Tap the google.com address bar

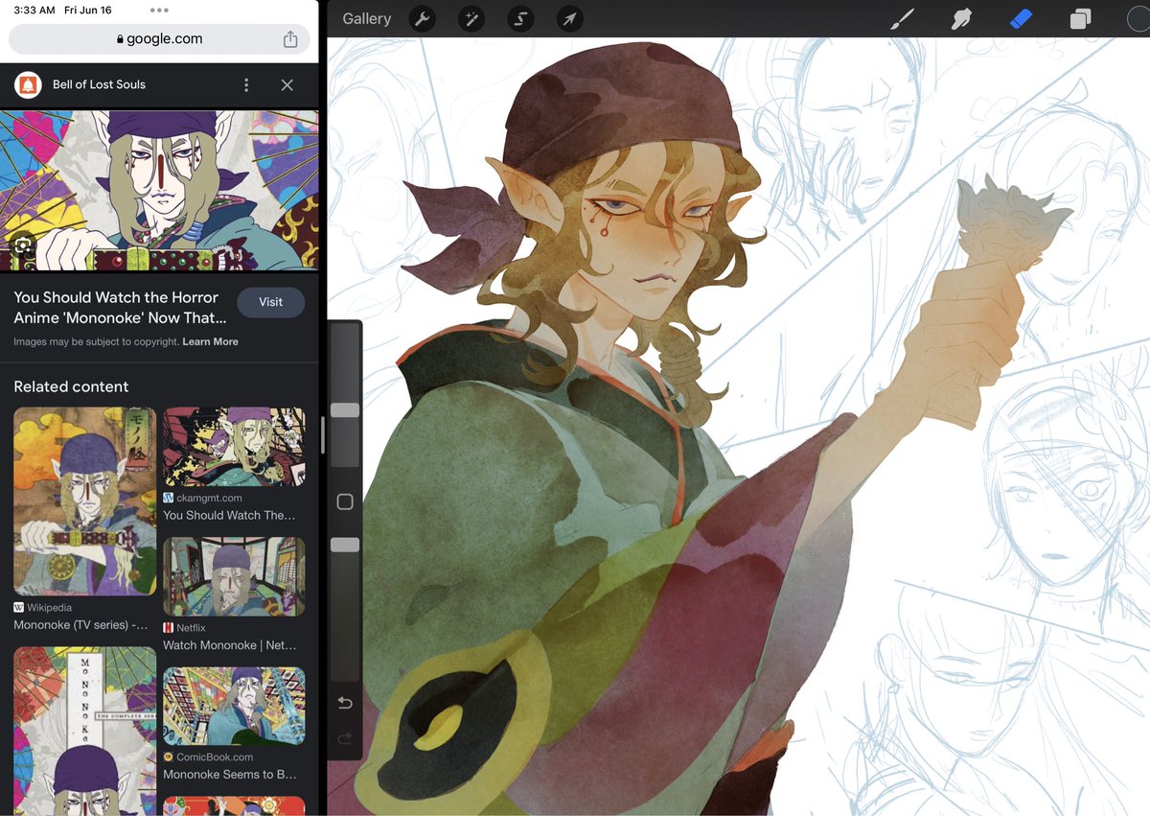159,39
